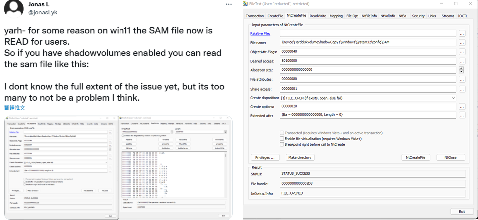Screen dimensions: 478x220
Task: Click ellipsis button beside ObjectAttr.Flags
Action: 462,52
